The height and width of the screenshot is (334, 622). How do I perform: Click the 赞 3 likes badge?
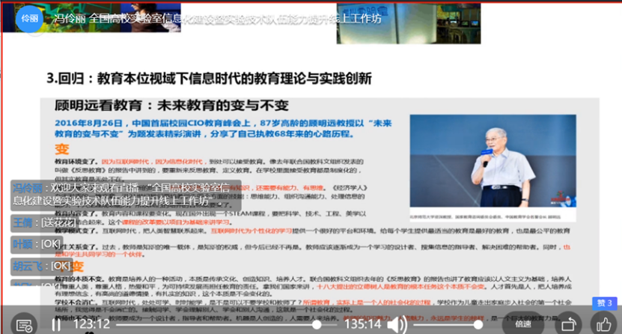coord(605,303)
